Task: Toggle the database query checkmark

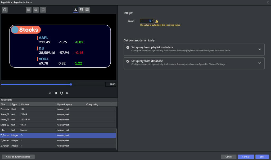Action: click(x=128, y=61)
